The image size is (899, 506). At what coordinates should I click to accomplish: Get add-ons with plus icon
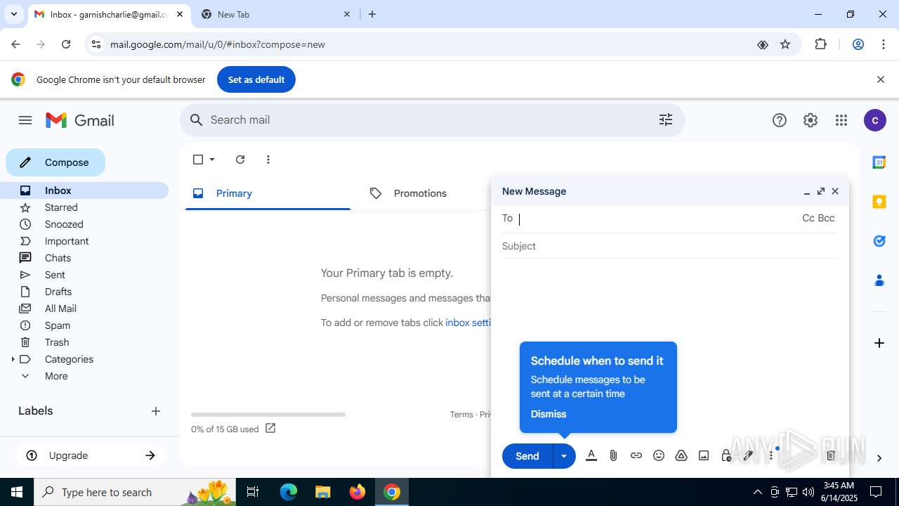[879, 343]
